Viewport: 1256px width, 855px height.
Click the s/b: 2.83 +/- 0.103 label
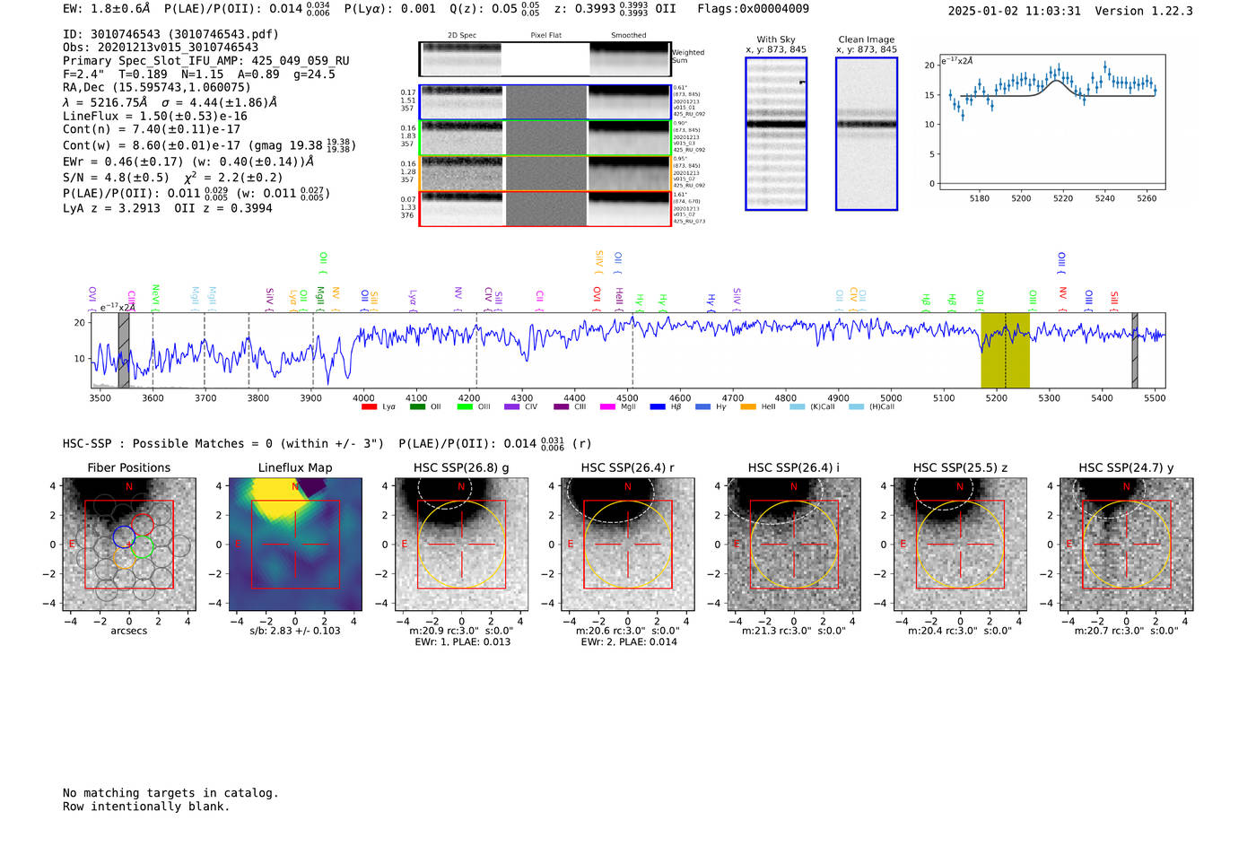295,631
